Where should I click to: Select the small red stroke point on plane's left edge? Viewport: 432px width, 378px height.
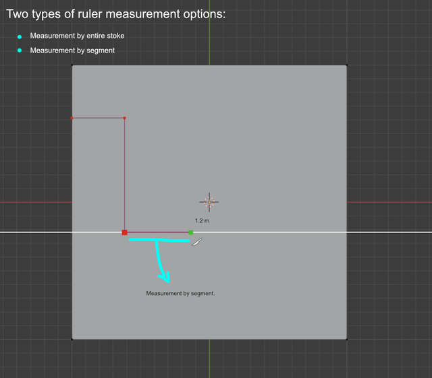72,118
